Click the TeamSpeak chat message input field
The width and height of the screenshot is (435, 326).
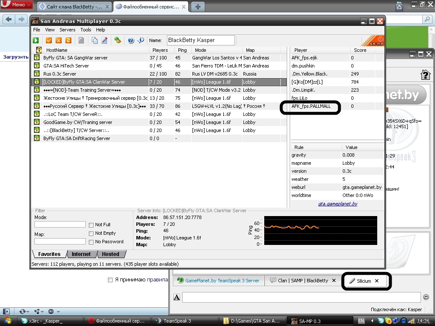[302, 298]
